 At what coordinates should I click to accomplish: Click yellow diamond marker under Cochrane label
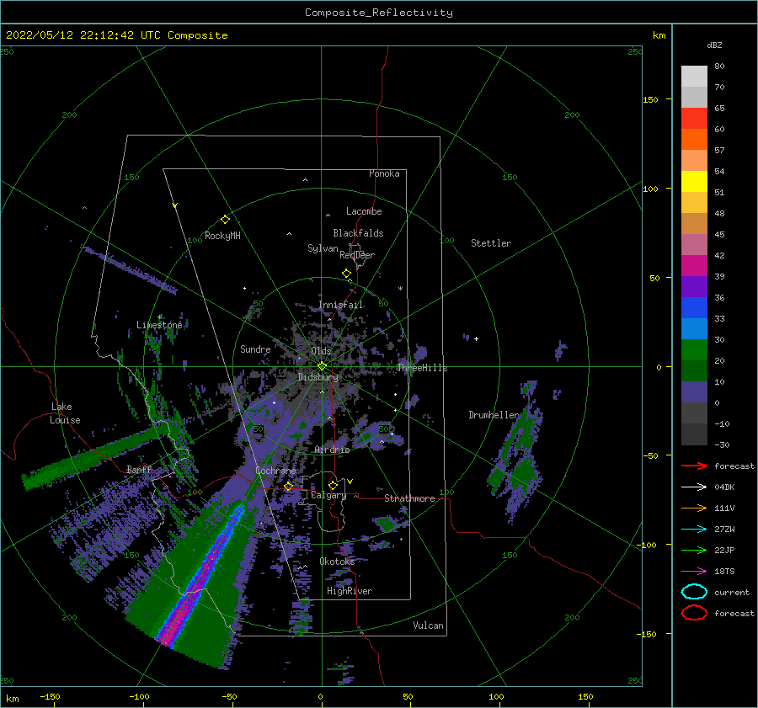pyautogui.click(x=289, y=487)
